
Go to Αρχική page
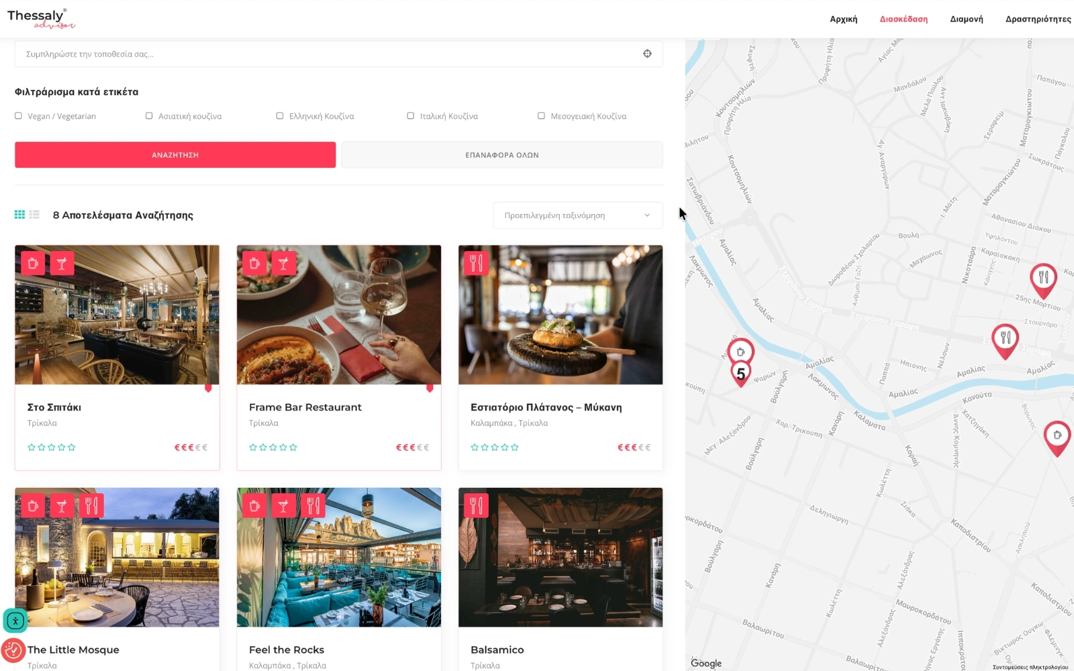coord(843,19)
